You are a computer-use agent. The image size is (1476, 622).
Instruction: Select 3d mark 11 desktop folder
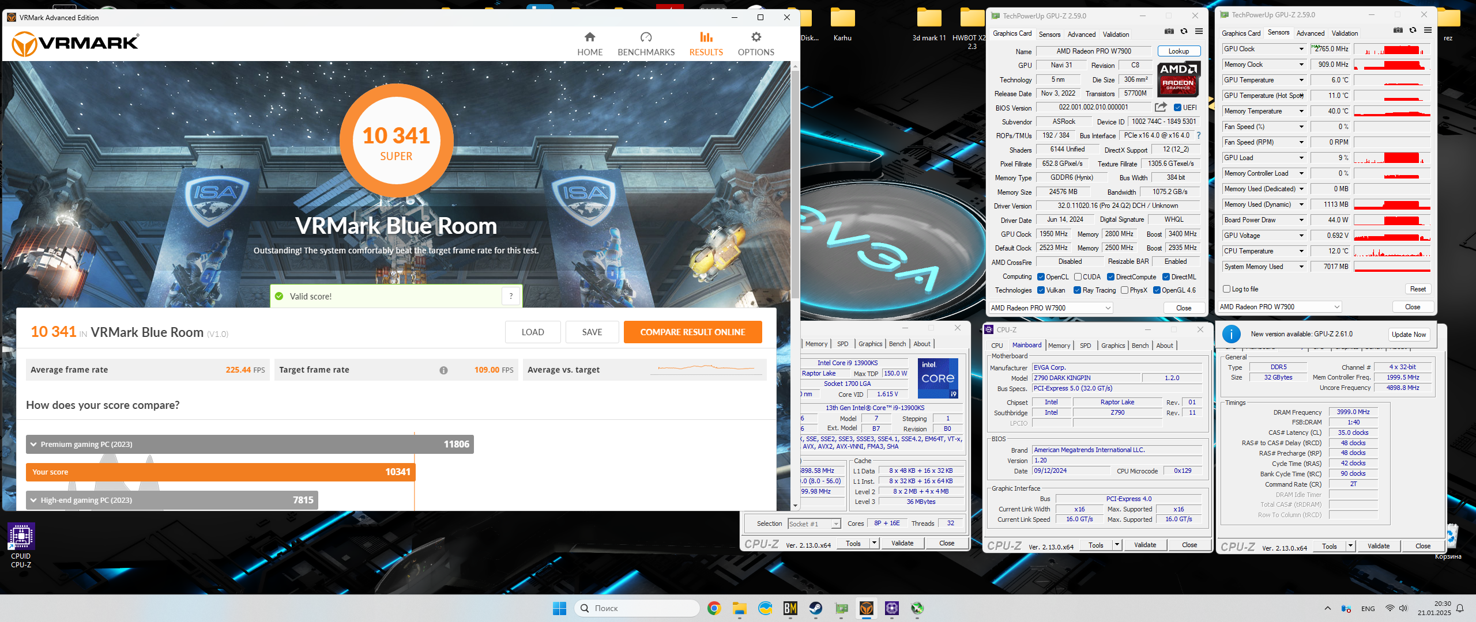(929, 25)
